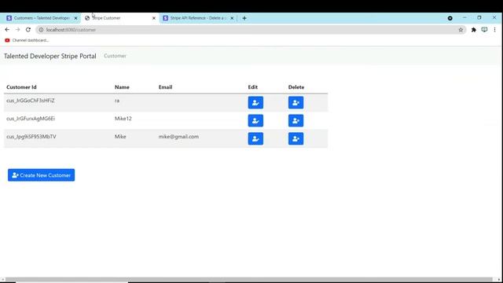This screenshot has width=503, height=283.
Task: Close the Customers – Talented Developer tab
Action: click(75, 18)
